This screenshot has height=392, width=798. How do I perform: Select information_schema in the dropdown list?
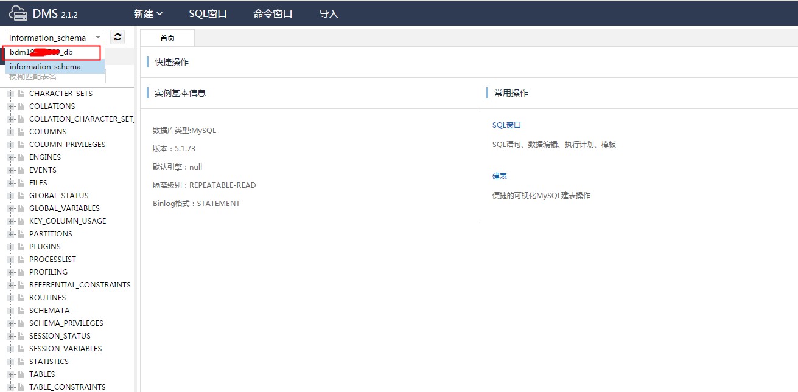pos(45,67)
